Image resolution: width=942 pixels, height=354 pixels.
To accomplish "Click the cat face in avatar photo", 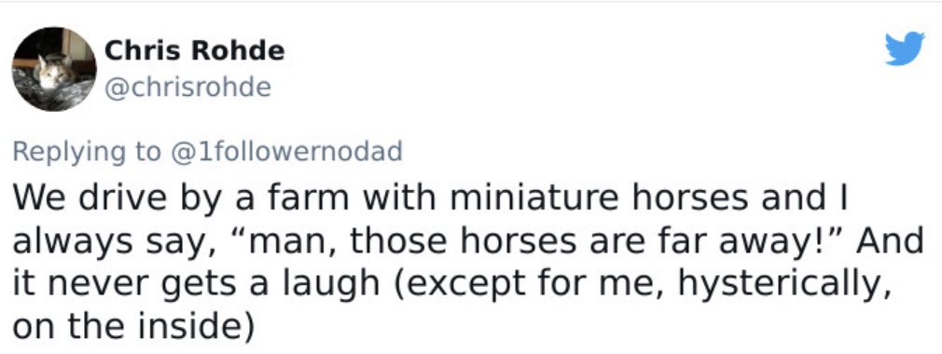I will [x=51, y=70].
